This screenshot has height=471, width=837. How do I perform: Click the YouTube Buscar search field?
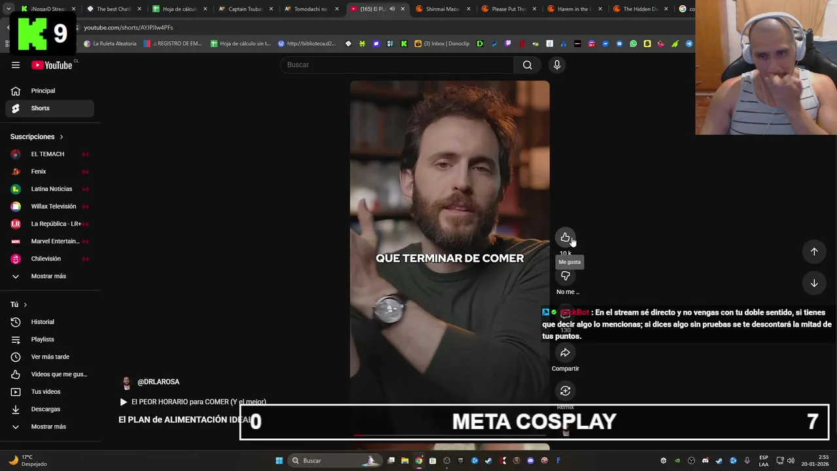[x=398, y=65]
